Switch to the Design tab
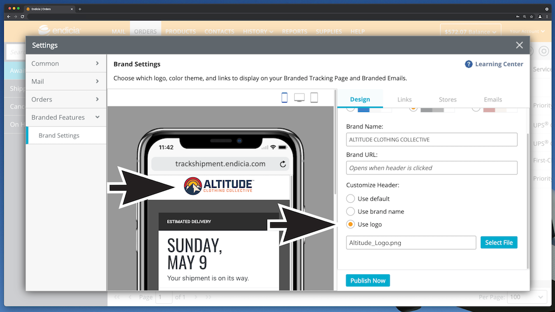 click(360, 99)
